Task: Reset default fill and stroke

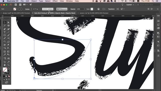Action: 4,73
